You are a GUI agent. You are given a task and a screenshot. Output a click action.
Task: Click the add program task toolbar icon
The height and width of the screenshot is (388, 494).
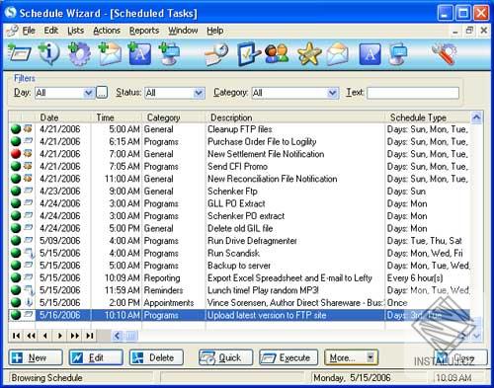point(19,53)
